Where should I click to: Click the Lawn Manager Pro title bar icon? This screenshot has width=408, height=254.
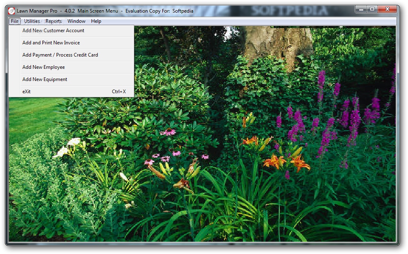11,11
